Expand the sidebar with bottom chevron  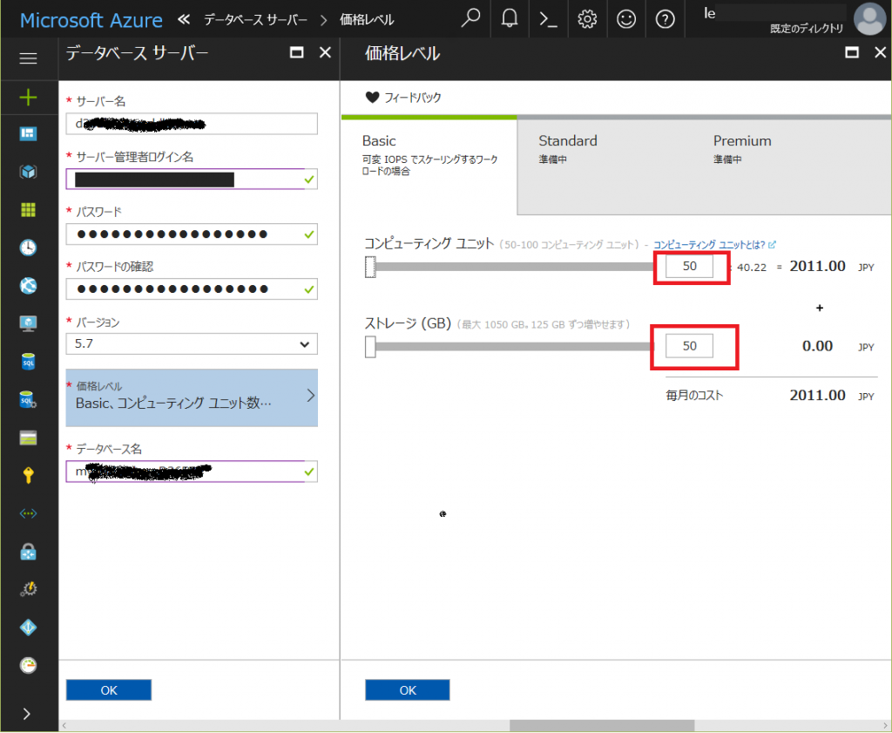pyautogui.click(x=28, y=713)
